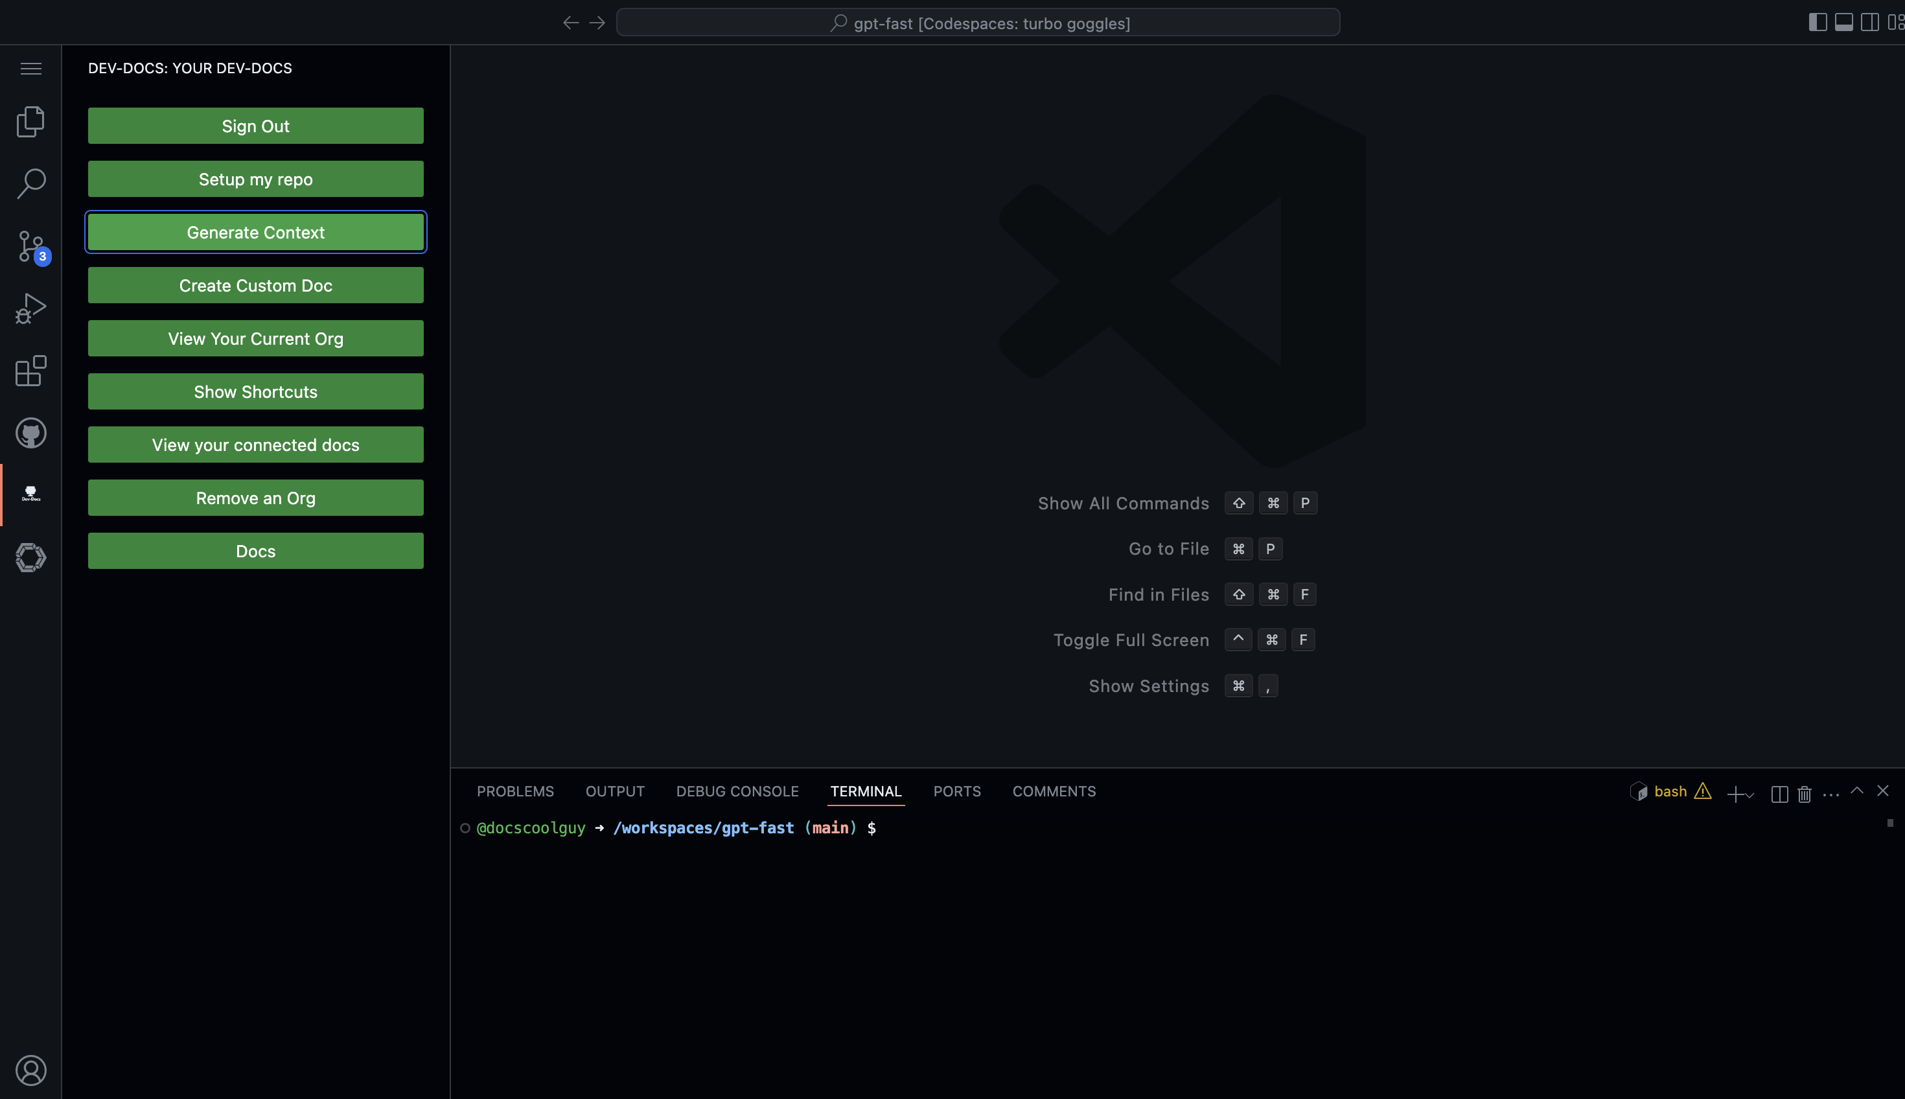Open the hamburger application menu

coord(31,69)
